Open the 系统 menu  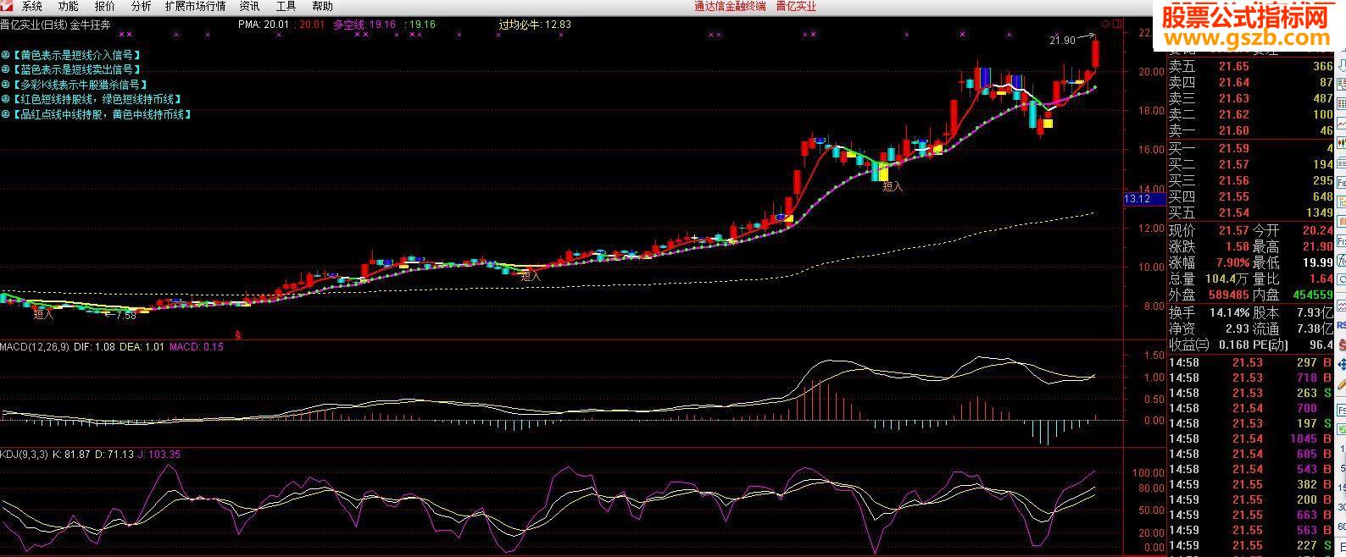[x=31, y=6]
